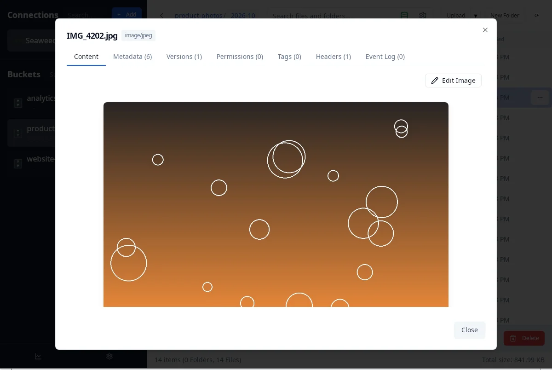Image resolution: width=552 pixels, height=370 pixels.
Task: Open the toolbar settings gear icon
Action: pos(423,16)
